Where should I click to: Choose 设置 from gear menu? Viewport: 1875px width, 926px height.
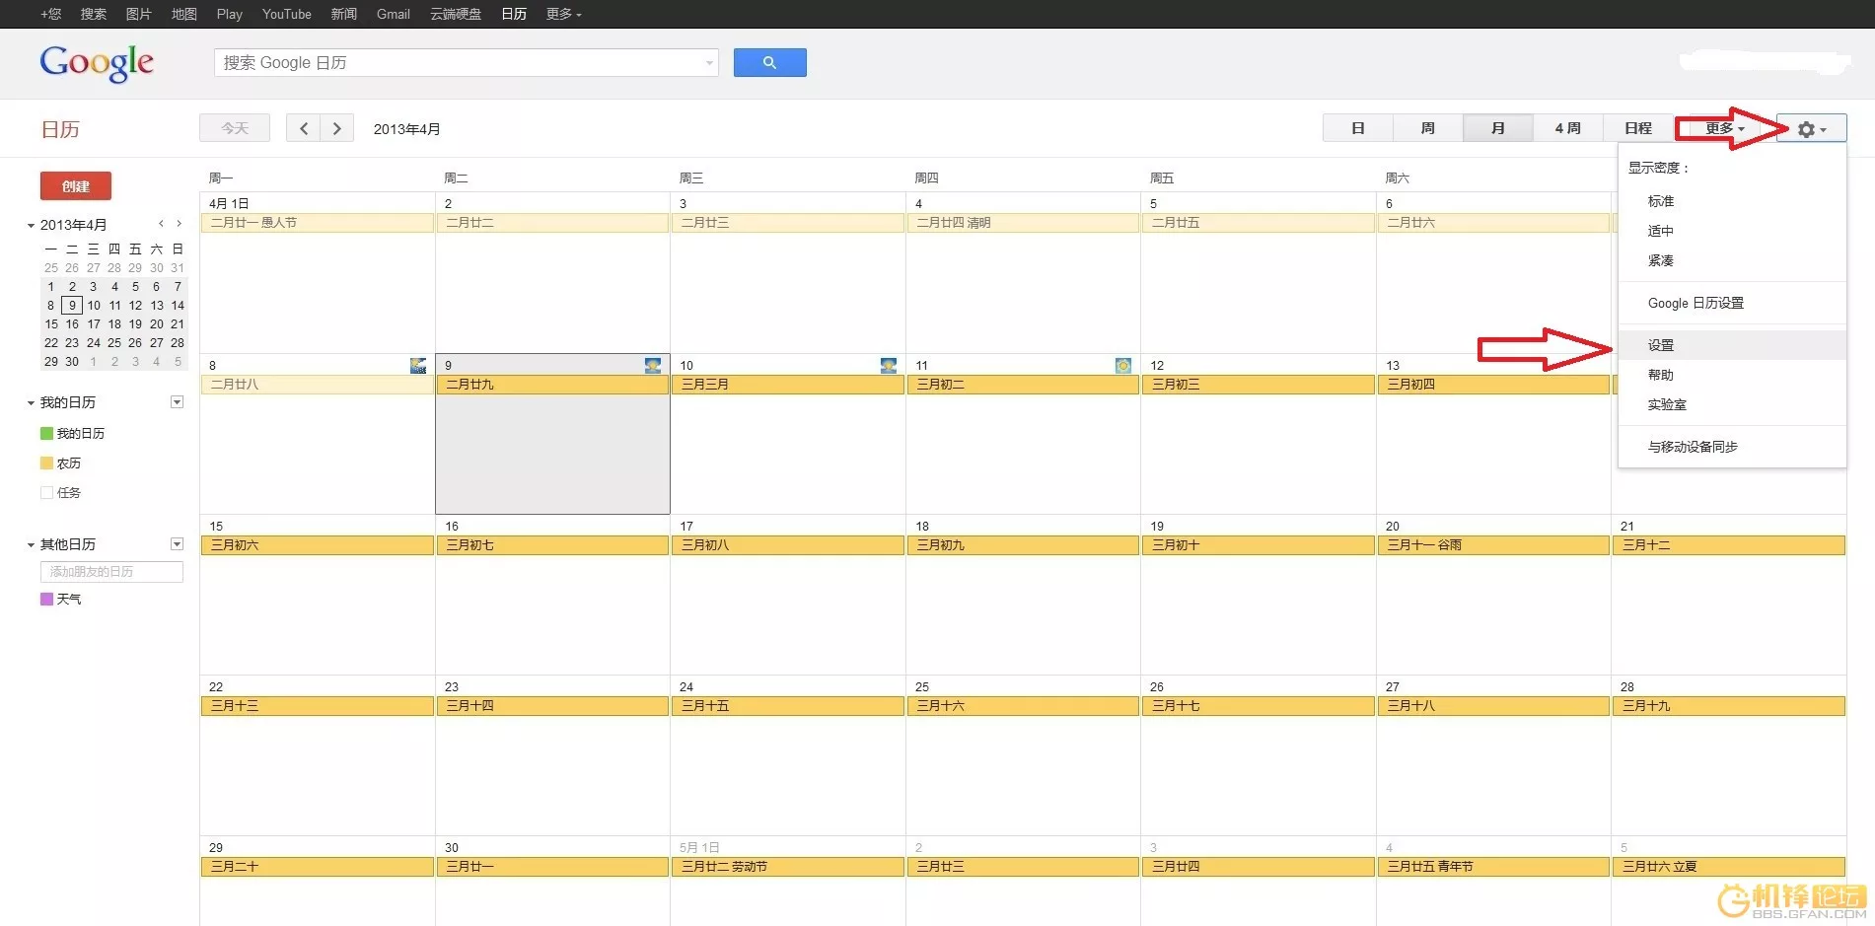[x=1732, y=345]
